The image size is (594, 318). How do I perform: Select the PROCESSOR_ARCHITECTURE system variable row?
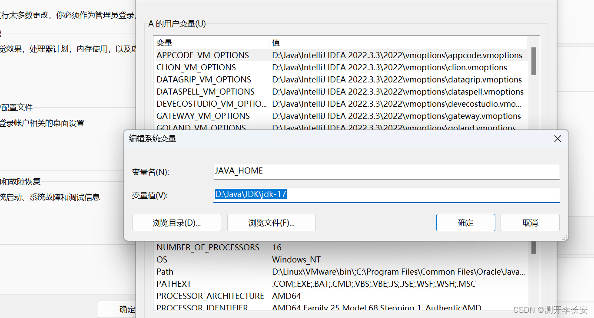pos(341,296)
